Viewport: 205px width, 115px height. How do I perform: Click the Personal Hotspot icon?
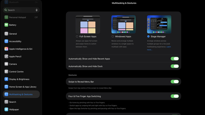point(6,17)
